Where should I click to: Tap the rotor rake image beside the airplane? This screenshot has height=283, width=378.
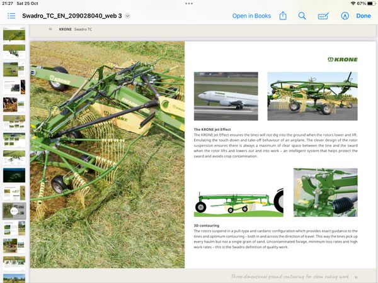pos(312,96)
